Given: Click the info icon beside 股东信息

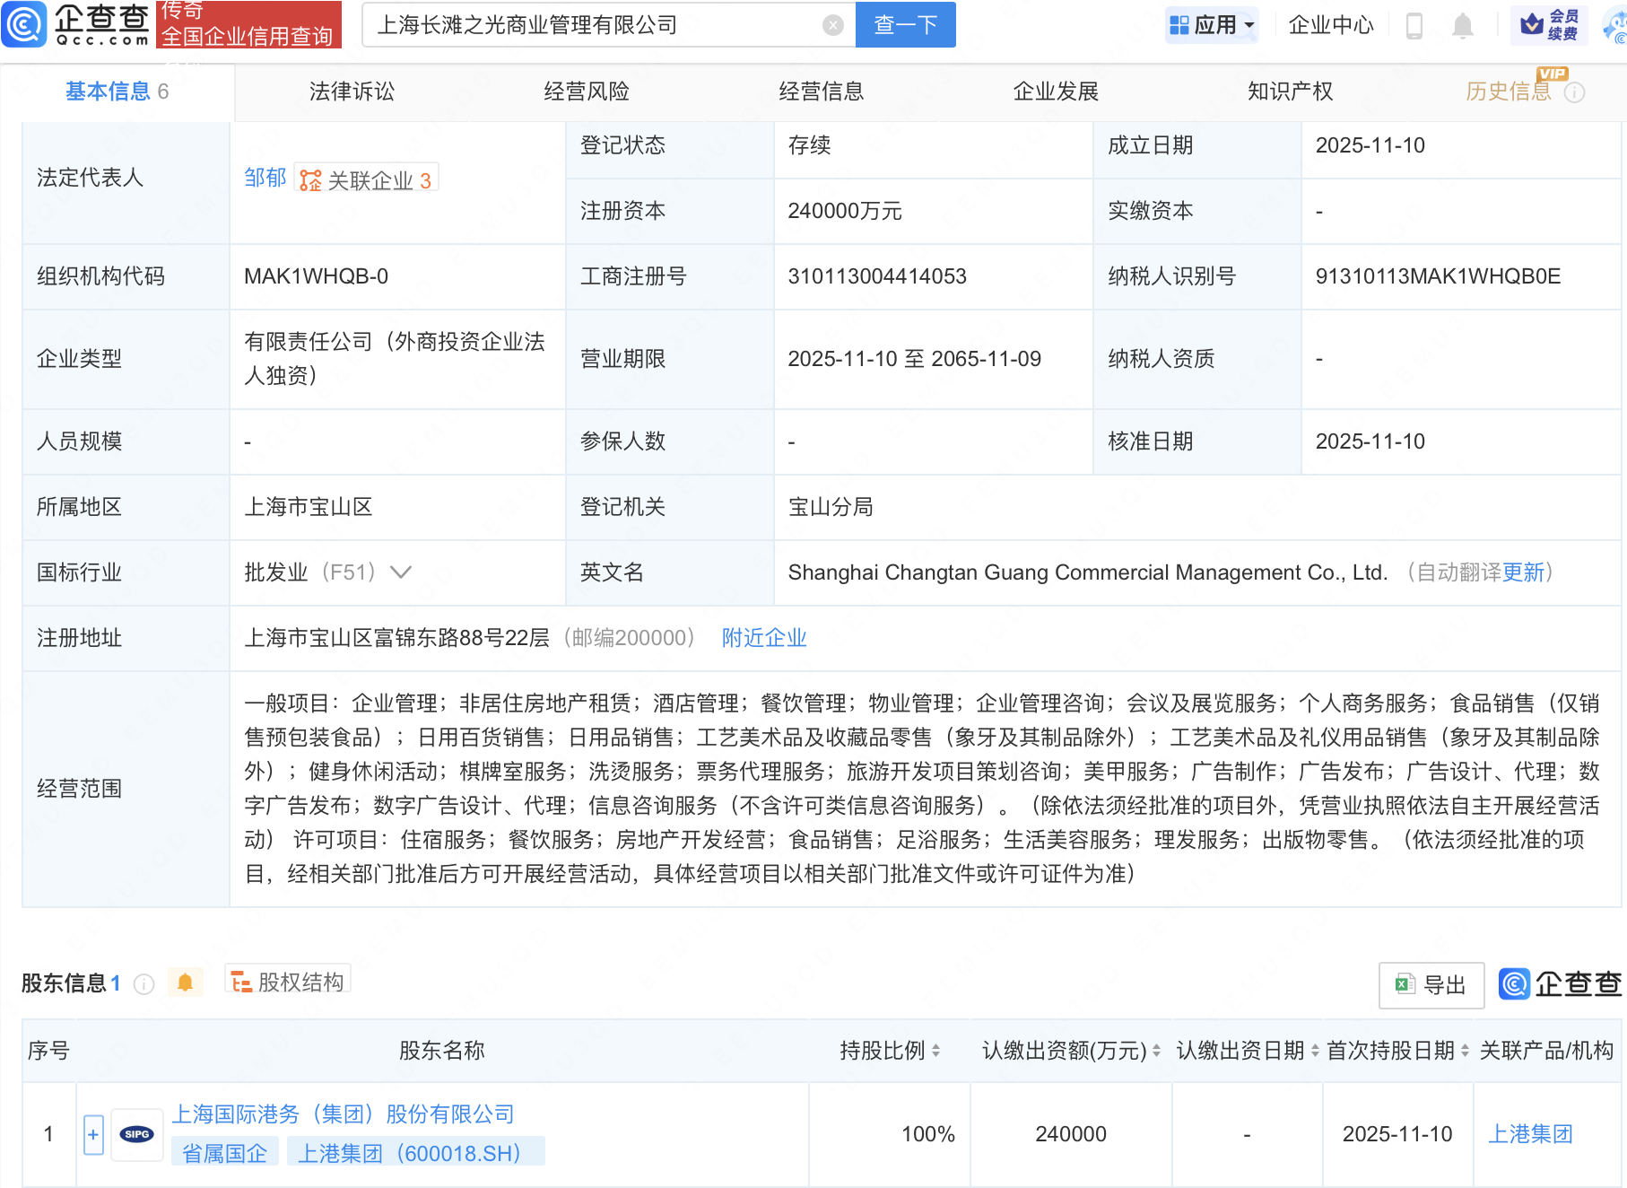Looking at the screenshot, I should (144, 984).
